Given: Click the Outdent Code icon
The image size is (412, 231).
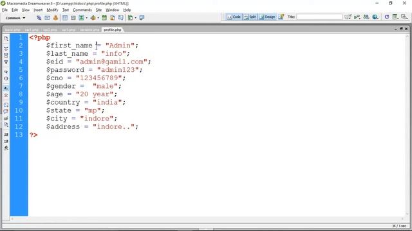Looking at the screenshot, I should pyautogui.click(x=6, y=141).
